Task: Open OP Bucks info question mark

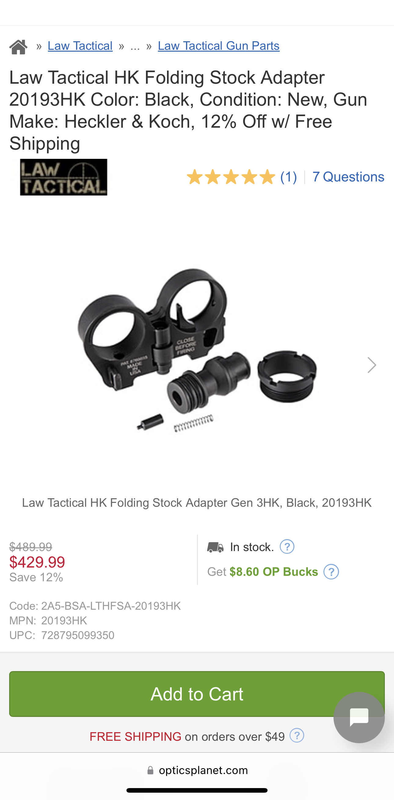Action: click(x=331, y=572)
